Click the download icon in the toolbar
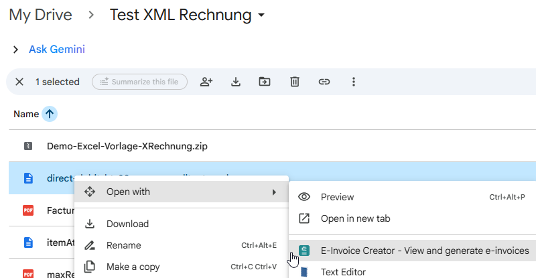Viewport: 536px width, 278px height. [236, 82]
